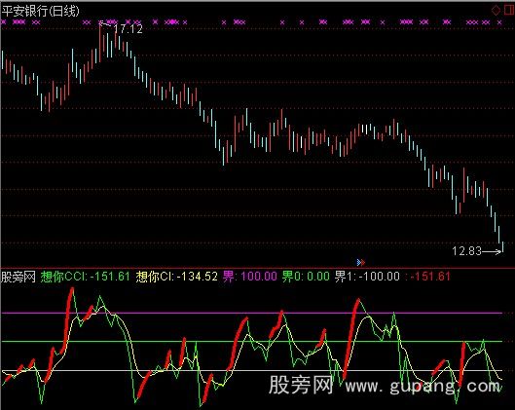Click the red diamond icon at top right
The width and height of the screenshot is (515, 410).
pos(496,10)
